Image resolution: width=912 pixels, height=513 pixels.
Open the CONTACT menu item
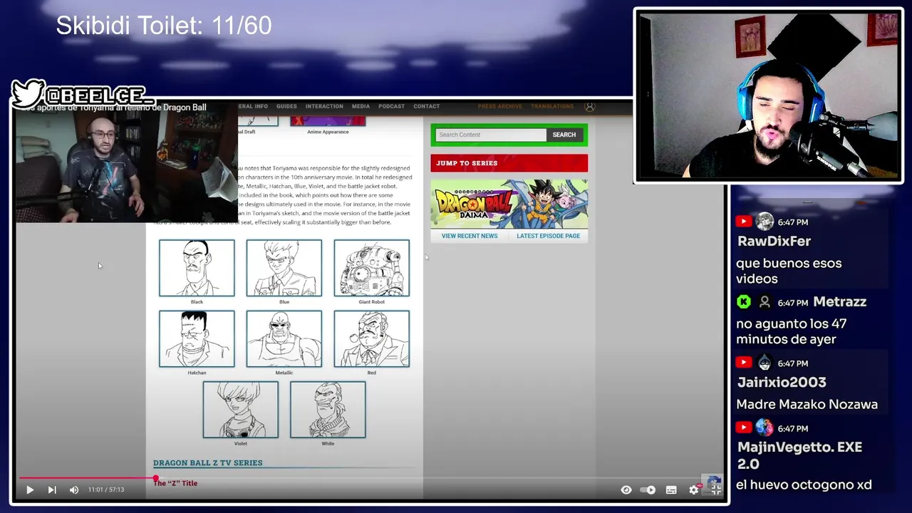(x=426, y=106)
